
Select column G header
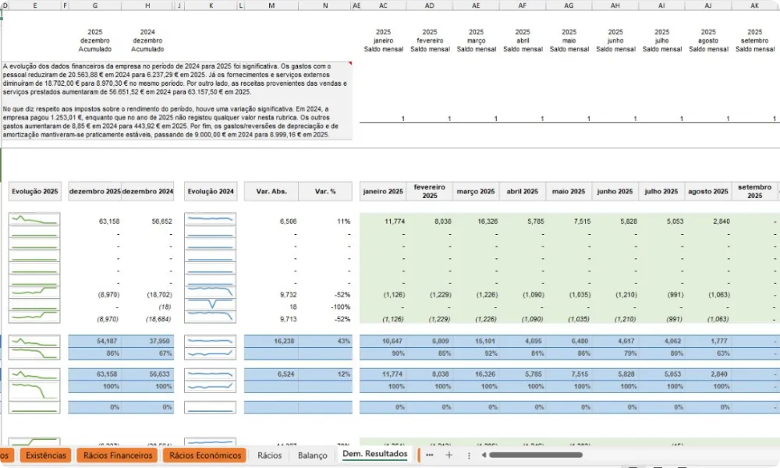[x=94, y=5]
